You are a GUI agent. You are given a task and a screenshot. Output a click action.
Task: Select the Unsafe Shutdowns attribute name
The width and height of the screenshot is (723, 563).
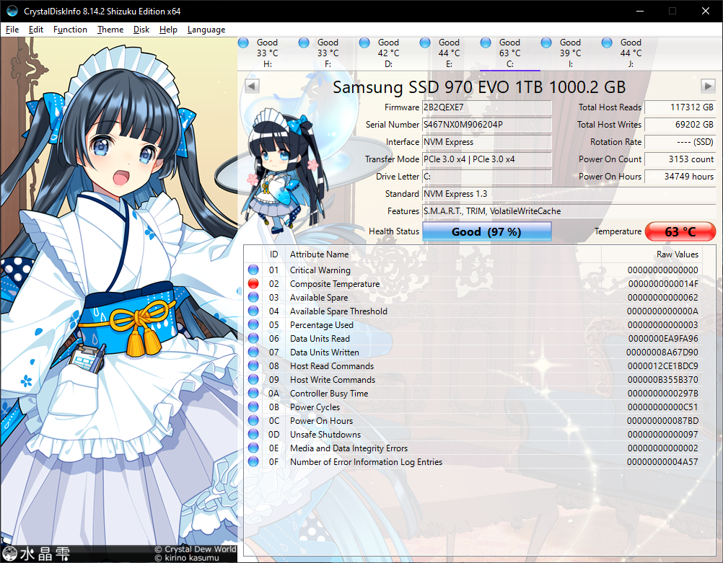(x=325, y=435)
